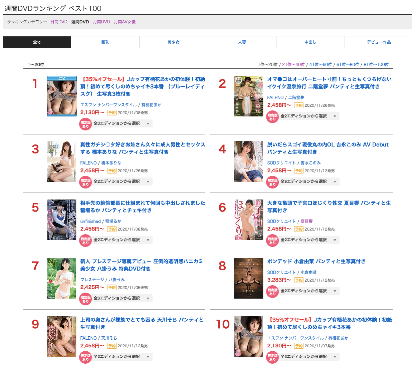The image size is (412, 365).
Task: Open the edition dropdown for 二階堂夢's item
Action: [309, 116]
